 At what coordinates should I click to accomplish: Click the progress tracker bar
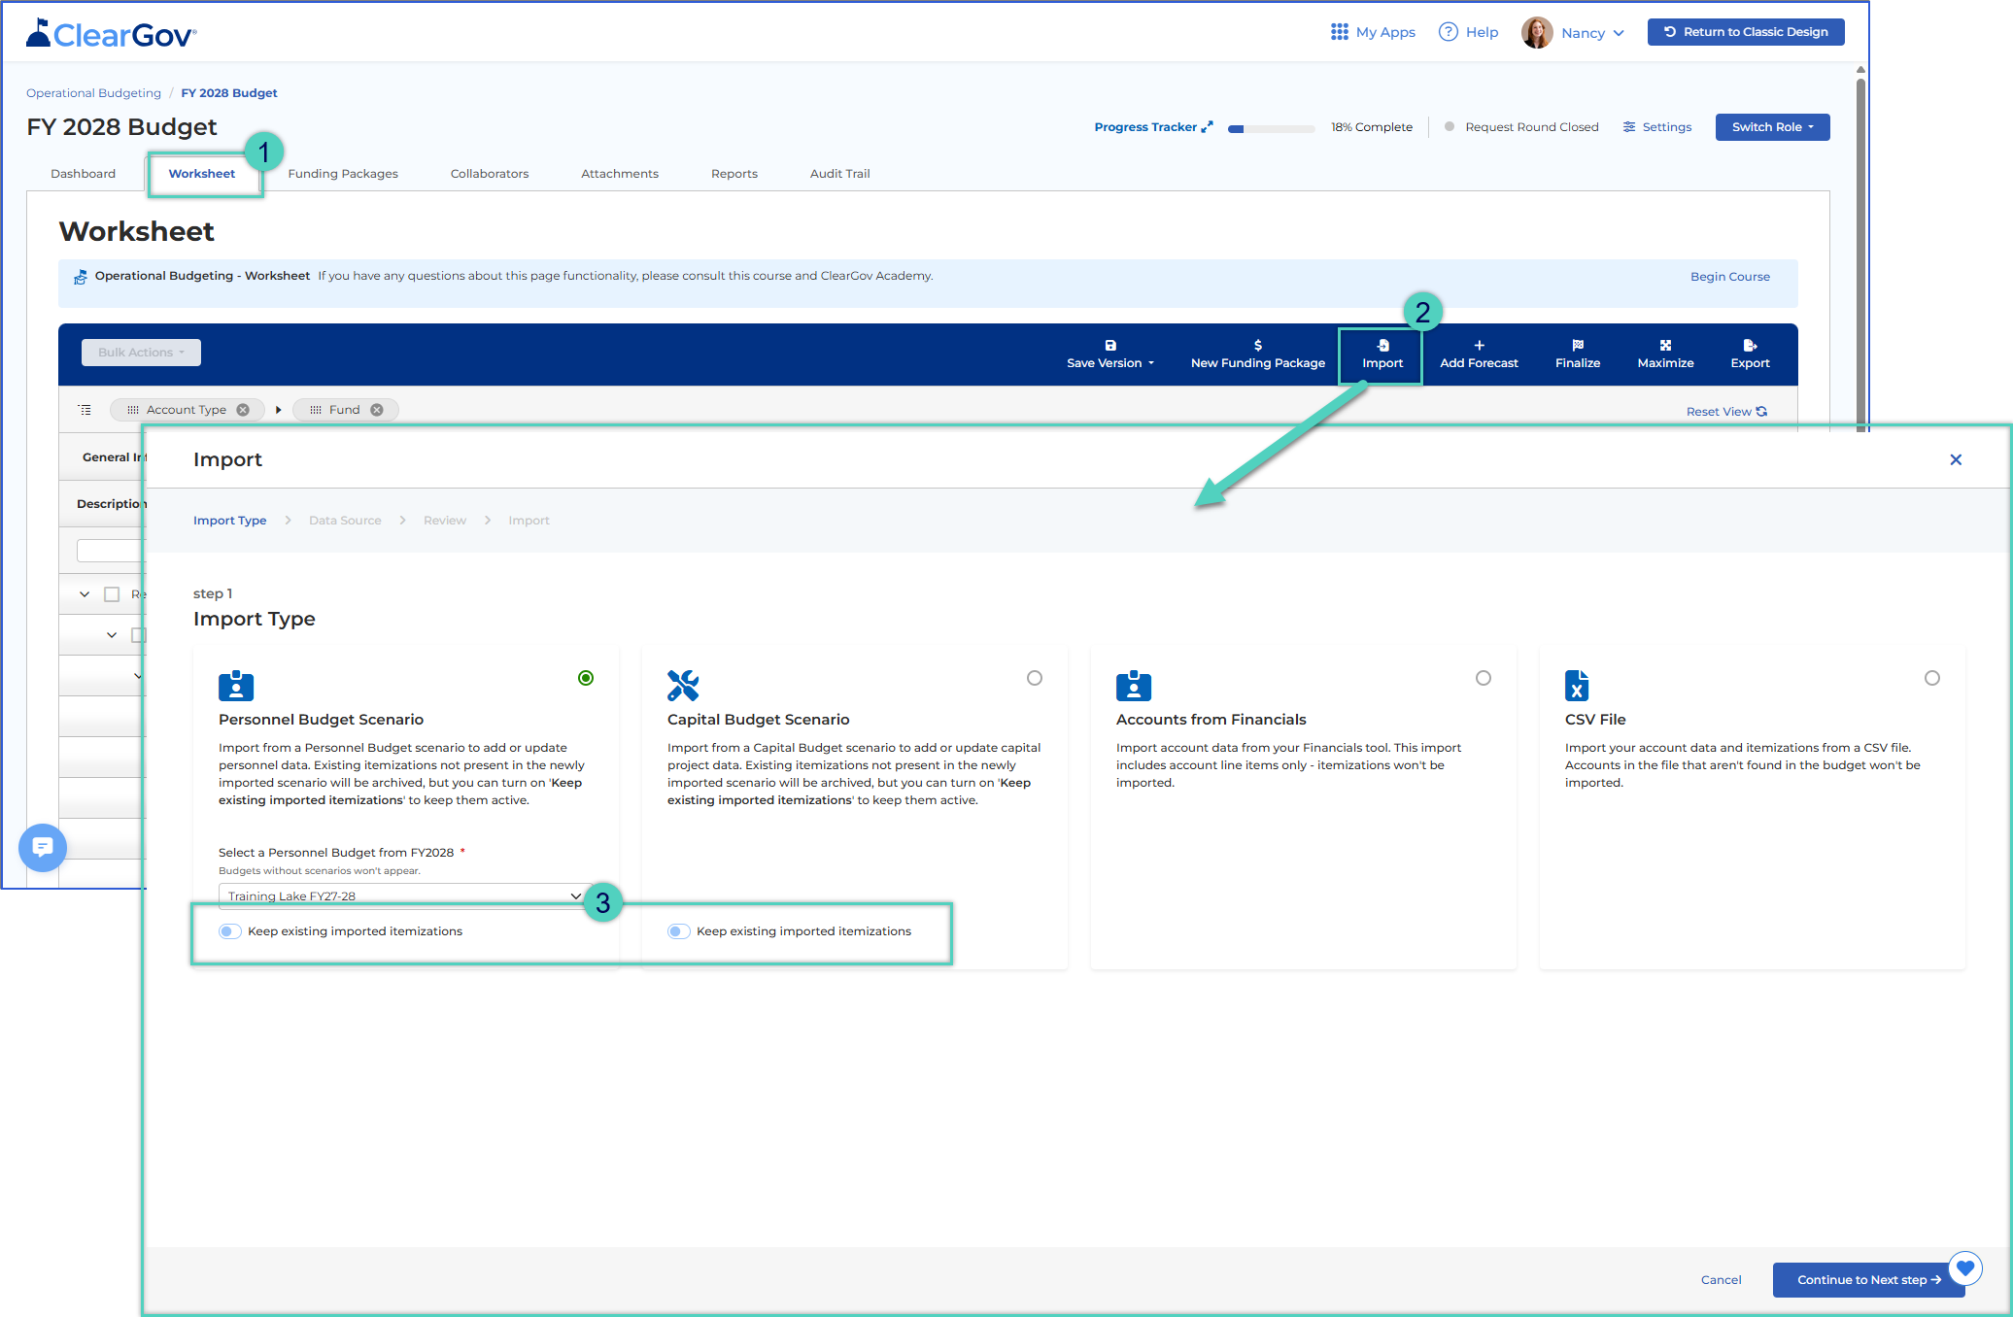1272,128
